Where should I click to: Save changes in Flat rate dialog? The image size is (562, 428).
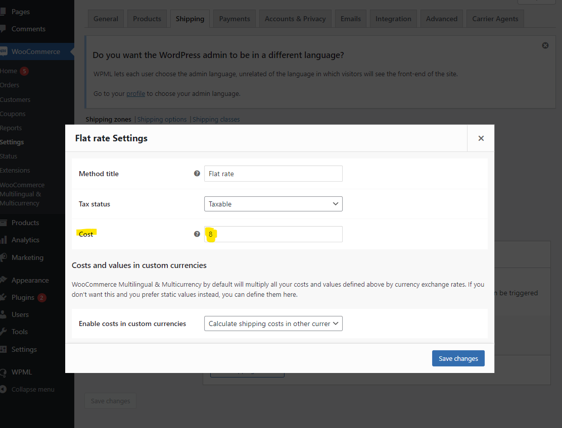tap(458, 358)
